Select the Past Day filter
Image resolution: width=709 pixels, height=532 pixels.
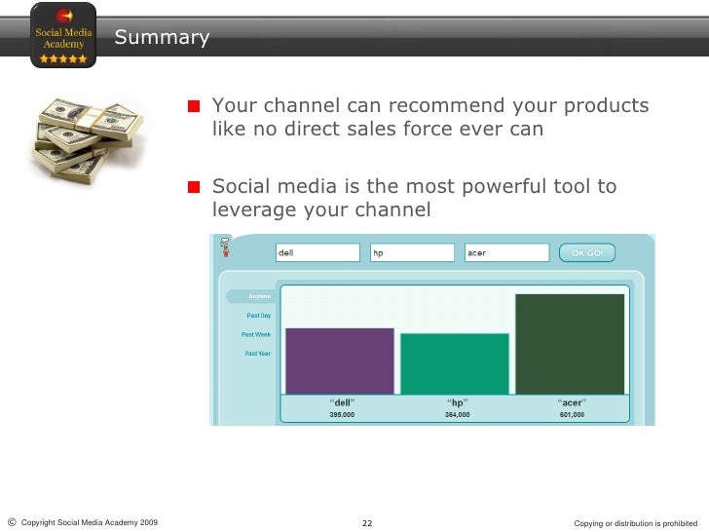259,316
